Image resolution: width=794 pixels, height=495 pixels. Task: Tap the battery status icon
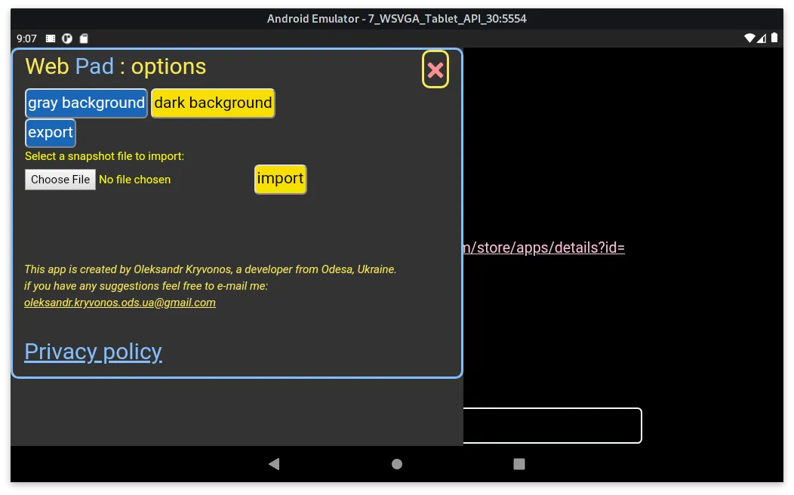click(774, 38)
